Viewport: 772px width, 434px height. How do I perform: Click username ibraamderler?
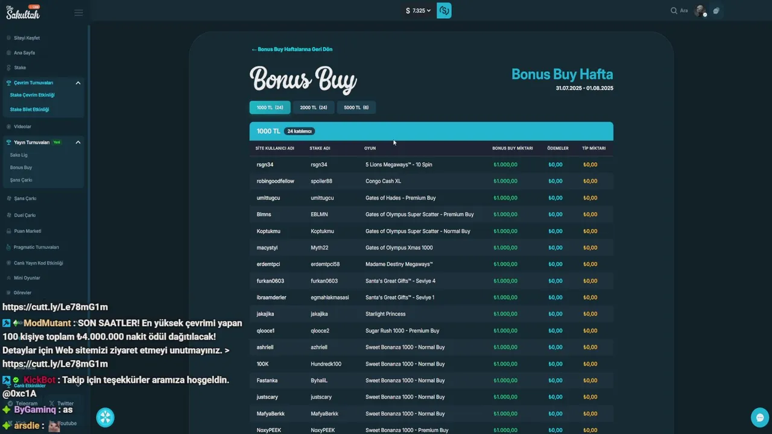(271, 297)
